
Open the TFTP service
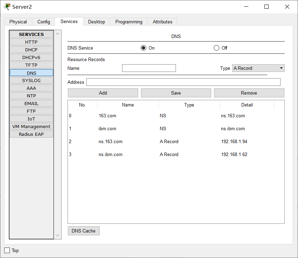pyautogui.click(x=31, y=65)
